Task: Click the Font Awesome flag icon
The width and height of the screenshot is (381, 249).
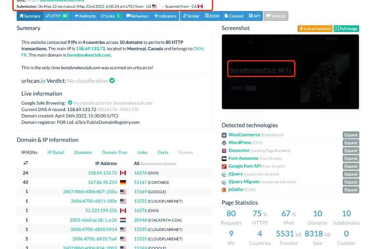Action: pos(224,158)
